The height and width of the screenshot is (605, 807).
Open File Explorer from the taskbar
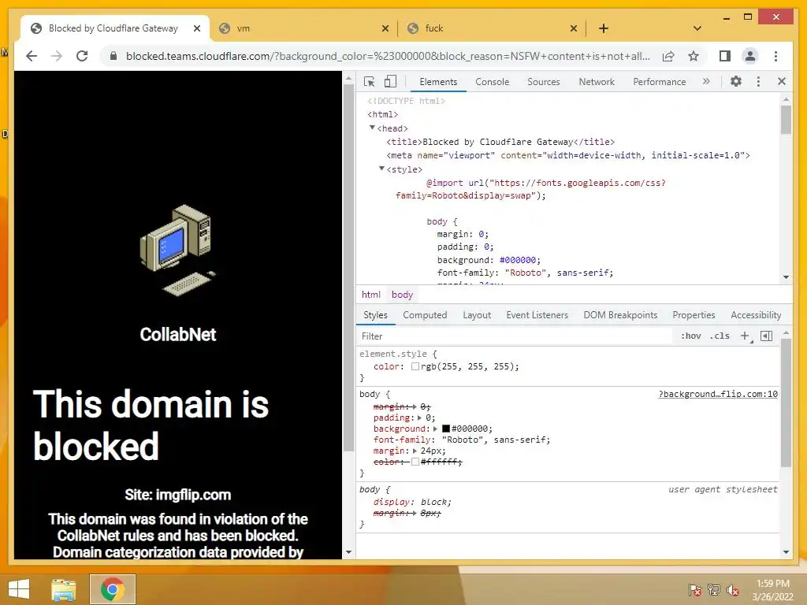[x=64, y=589]
